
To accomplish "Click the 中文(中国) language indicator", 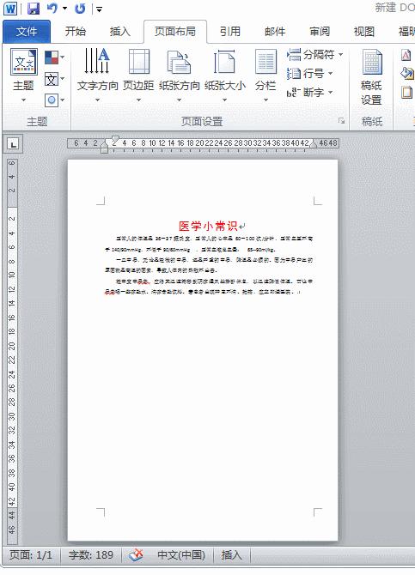I will 181,554.
